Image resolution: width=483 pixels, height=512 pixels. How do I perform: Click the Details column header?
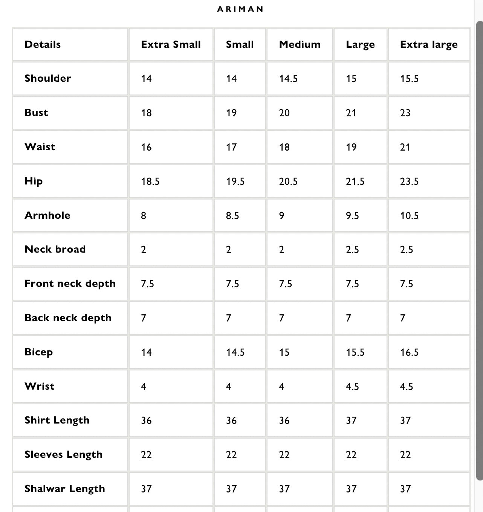[43, 44]
